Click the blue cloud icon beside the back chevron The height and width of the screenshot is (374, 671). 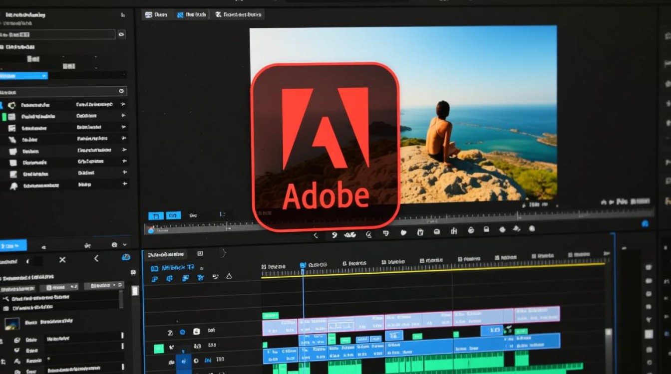click(x=126, y=257)
